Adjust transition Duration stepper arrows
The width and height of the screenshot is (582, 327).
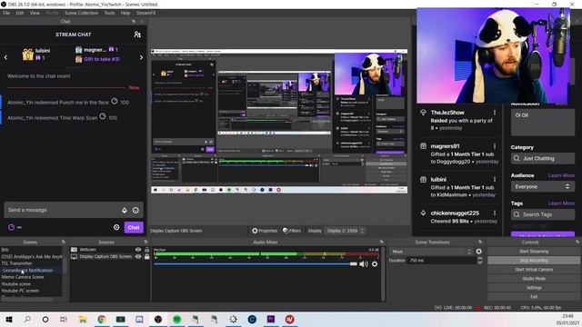479,261
